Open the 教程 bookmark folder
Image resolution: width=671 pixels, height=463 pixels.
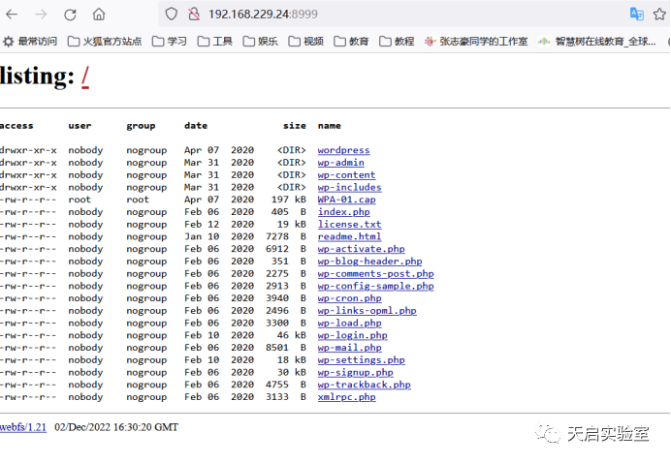(397, 41)
